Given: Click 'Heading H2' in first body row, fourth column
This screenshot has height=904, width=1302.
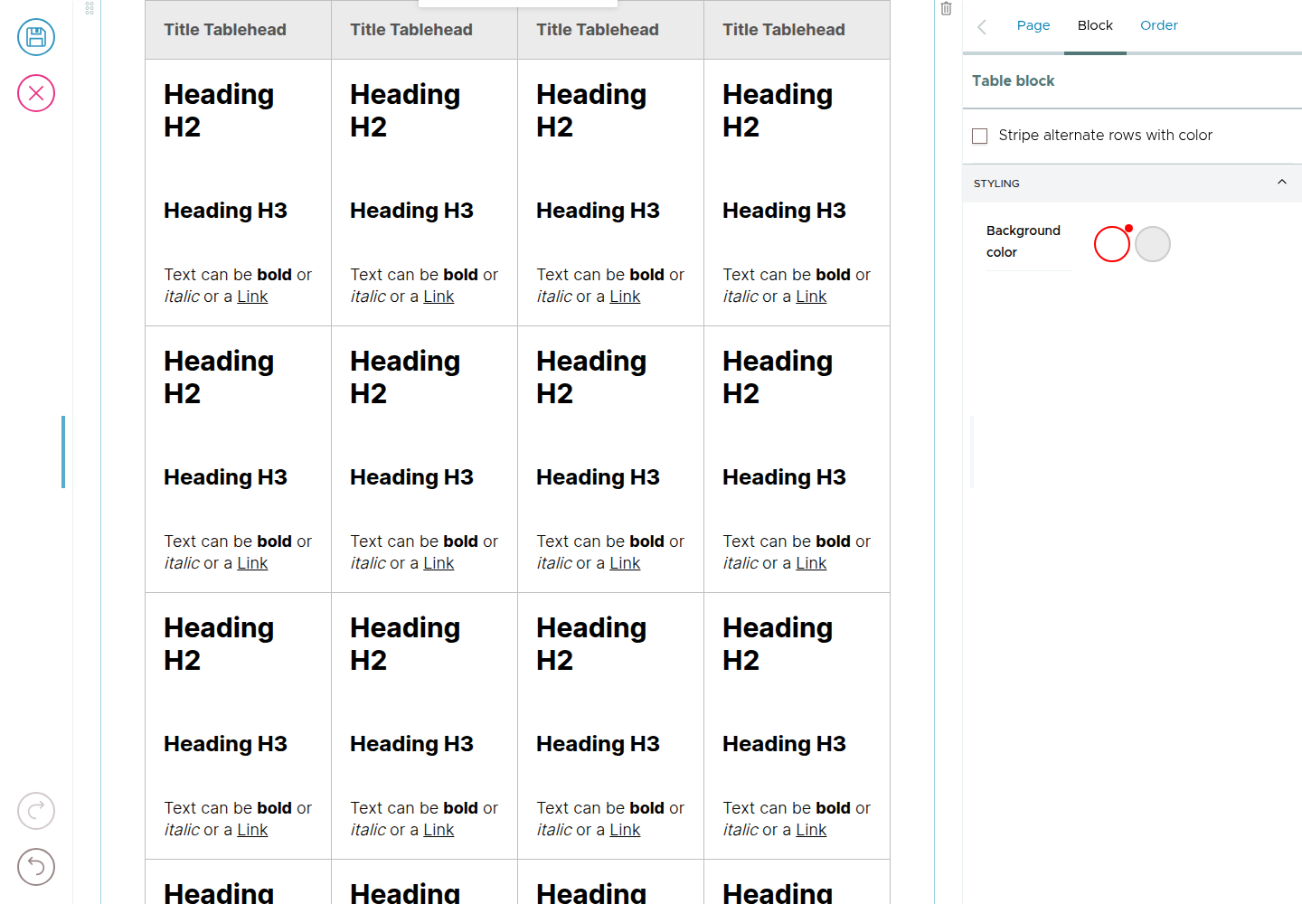Looking at the screenshot, I should click(778, 110).
